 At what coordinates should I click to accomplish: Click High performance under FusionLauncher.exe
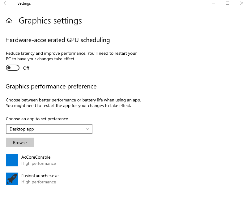(39, 182)
